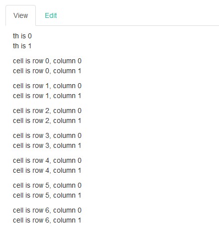The image size is (219, 236).
Task: Select cell row 2, column 0
Action: 47,111
